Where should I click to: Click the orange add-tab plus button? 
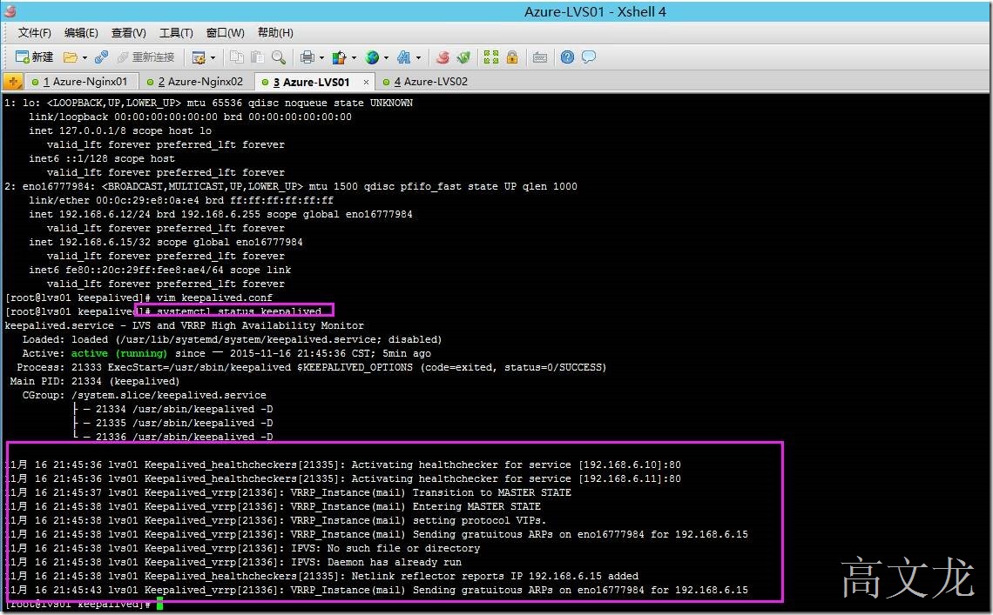(x=13, y=82)
